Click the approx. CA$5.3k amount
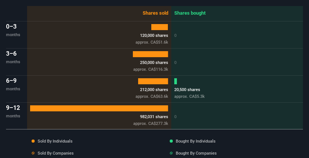Viewport: 309px width, 158px height. click(x=189, y=96)
